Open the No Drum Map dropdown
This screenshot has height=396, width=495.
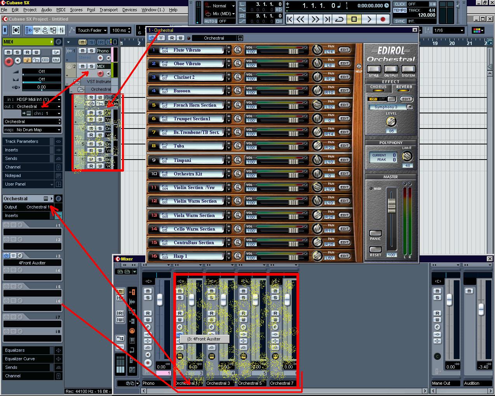[x=33, y=130]
